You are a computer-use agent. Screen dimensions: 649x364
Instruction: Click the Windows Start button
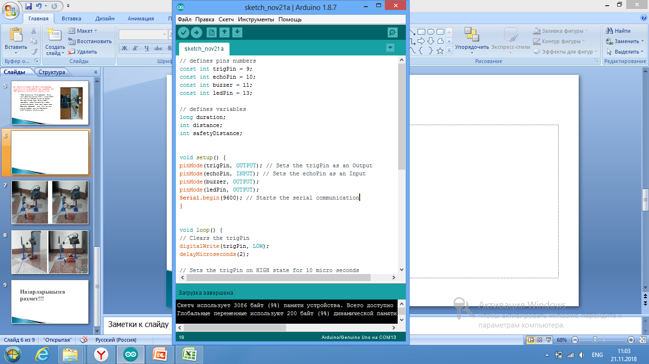pos(12,355)
